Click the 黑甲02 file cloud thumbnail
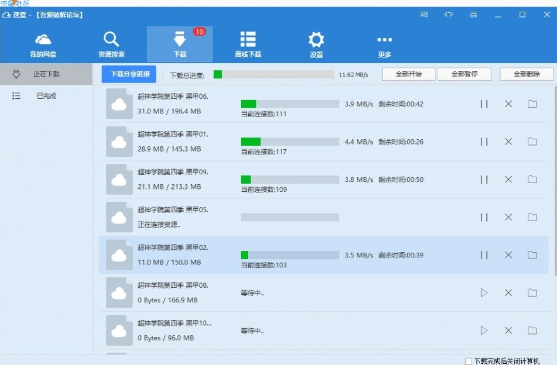Viewport: 557px width, 365px height. tap(119, 255)
